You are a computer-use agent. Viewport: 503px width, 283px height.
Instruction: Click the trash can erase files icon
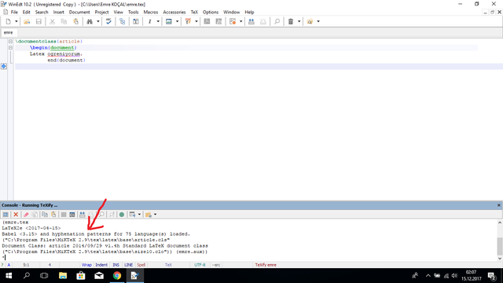pos(291,21)
